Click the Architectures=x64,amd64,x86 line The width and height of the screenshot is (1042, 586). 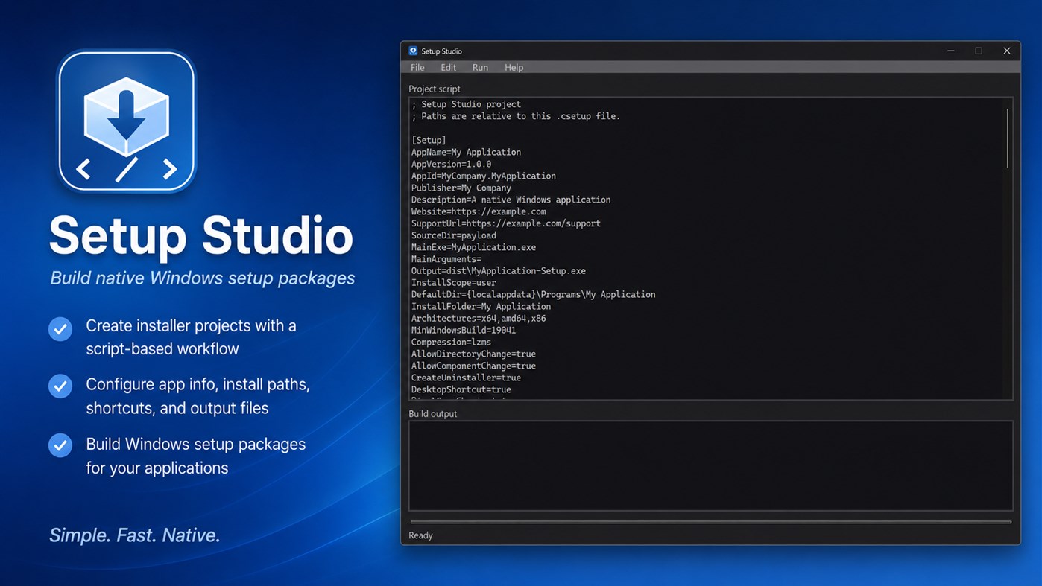point(479,318)
